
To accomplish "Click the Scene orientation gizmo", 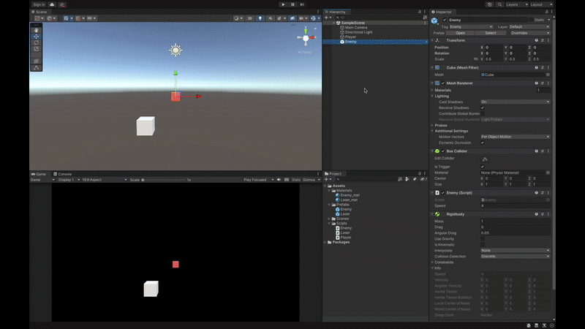I will point(306,38).
